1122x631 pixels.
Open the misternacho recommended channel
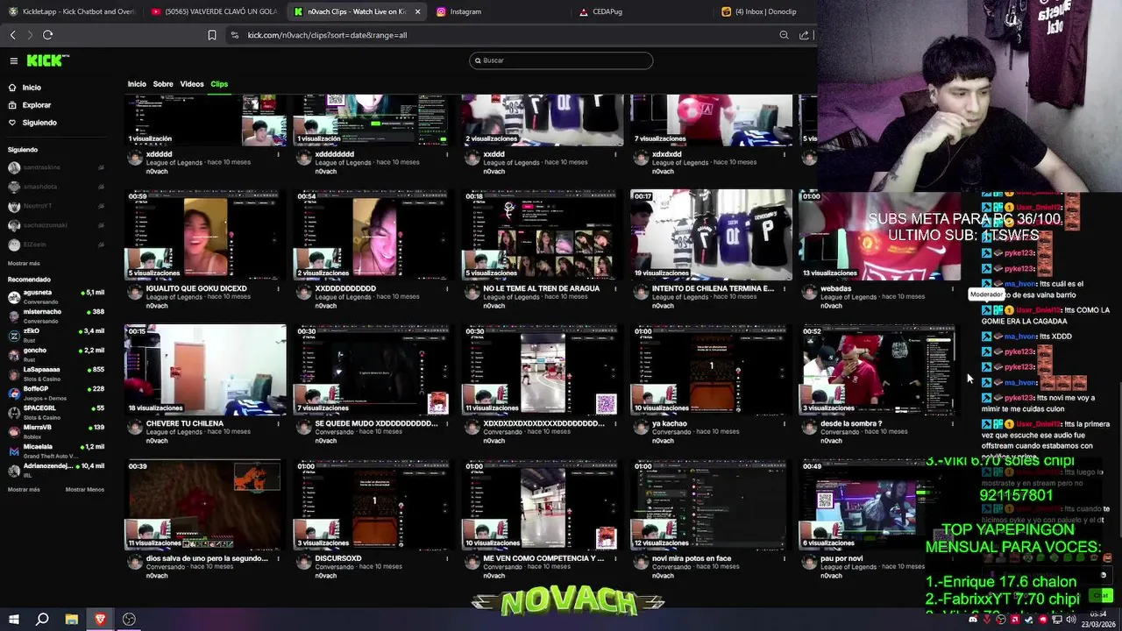pos(56,315)
